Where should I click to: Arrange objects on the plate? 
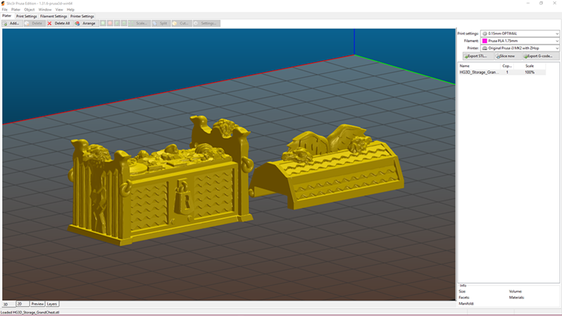pos(86,23)
